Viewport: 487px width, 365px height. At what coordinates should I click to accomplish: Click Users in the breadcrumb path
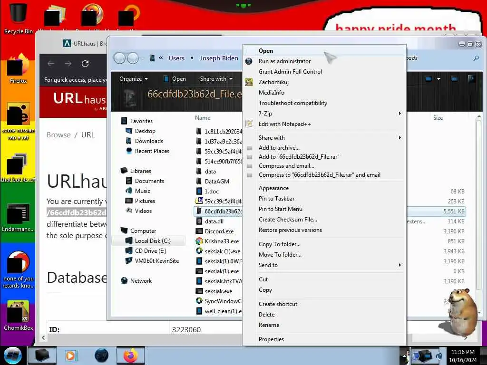click(176, 58)
